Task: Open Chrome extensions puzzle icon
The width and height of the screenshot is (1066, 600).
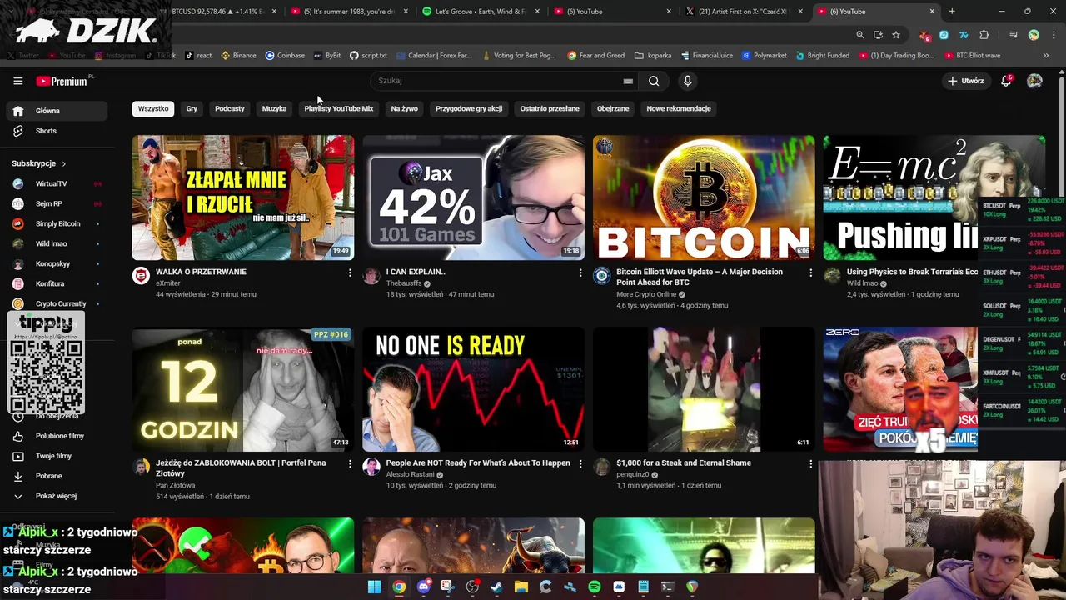Action: (x=984, y=35)
